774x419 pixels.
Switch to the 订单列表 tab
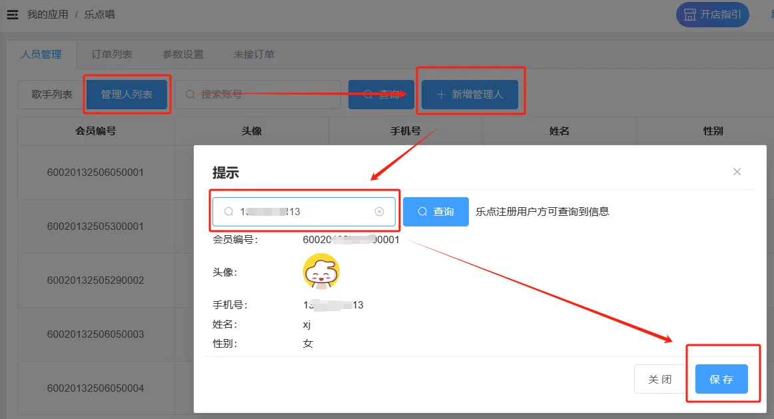(111, 55)
